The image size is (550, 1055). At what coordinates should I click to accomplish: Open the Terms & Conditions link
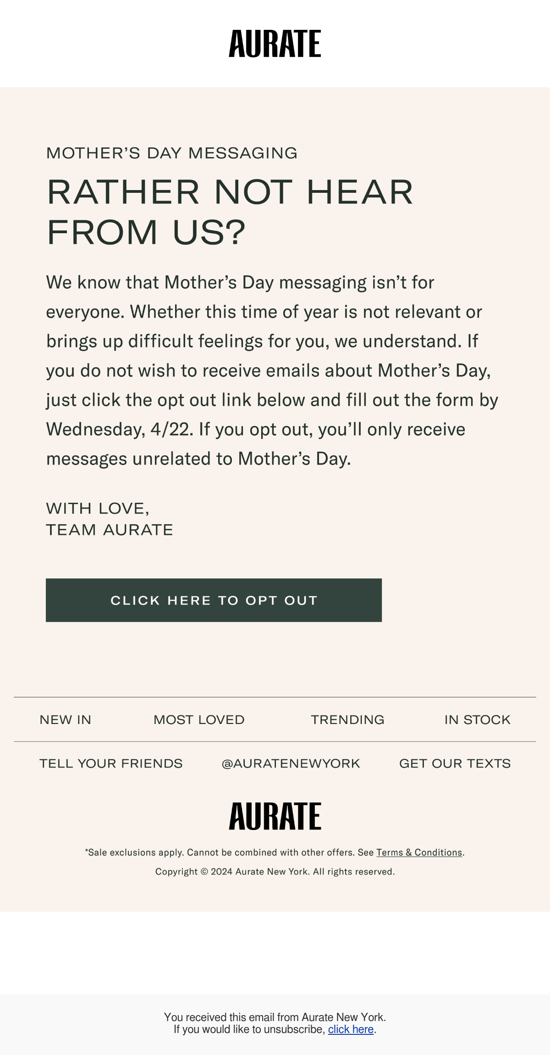click(x=419, y=853)
